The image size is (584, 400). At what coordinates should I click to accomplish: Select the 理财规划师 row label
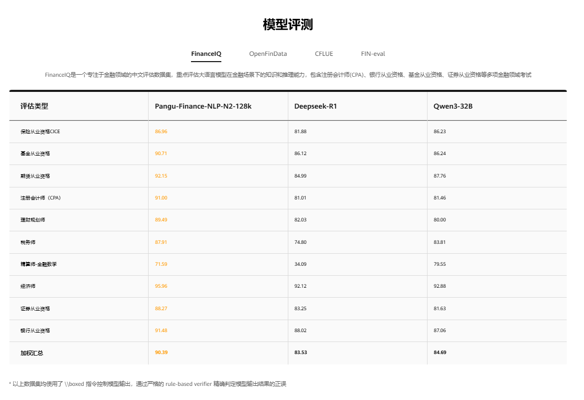click(33, 220)
